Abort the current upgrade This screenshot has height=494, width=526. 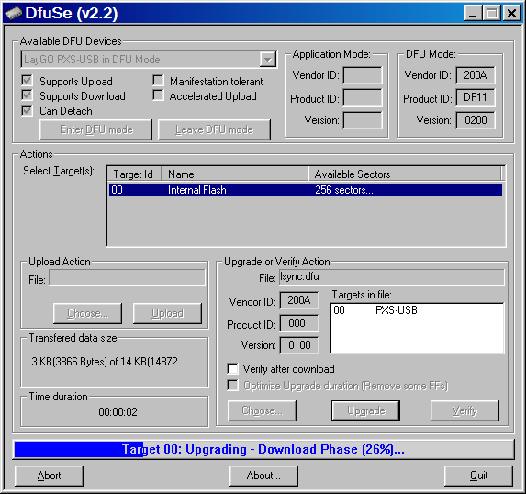[x=49, y=476]
